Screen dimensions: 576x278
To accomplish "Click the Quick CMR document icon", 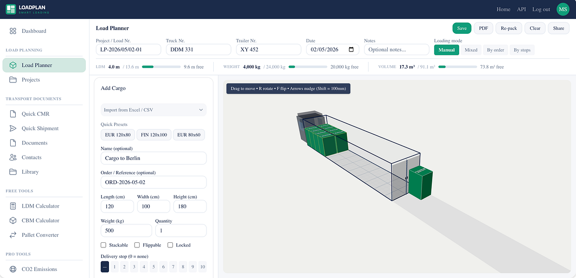I will tap(13, 114).
